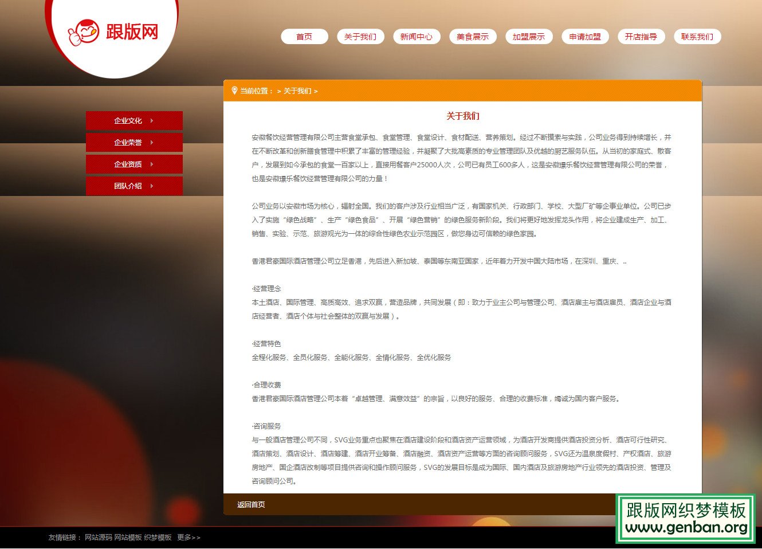Image resolution: width=762 pixels, height=549 pixels.
Task: Open the 首页 navigation item
Action: 304,36
